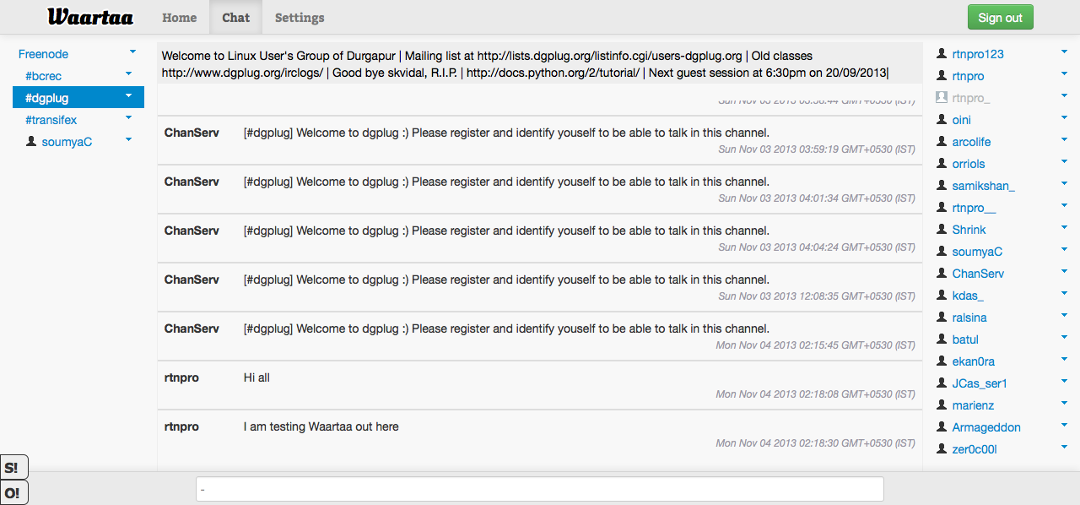Click the Sign out button
This screenshot has height=505, width=1080.
1000,18
